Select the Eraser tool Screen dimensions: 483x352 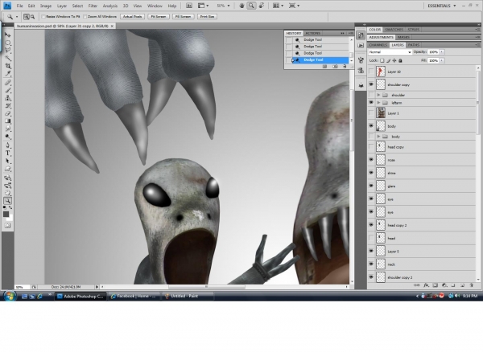7,113
